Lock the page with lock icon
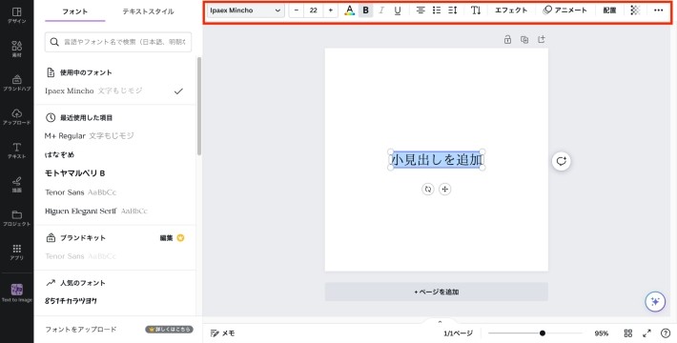 [x=507, y=40]
